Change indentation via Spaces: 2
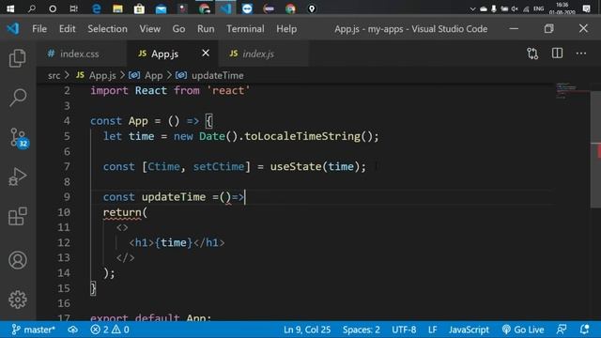 pyautogui.click(x=361, y=330)
